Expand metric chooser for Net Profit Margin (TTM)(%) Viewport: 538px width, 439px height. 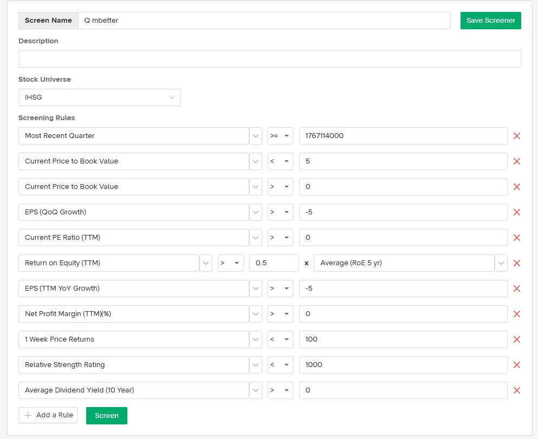tap(256, 314)
